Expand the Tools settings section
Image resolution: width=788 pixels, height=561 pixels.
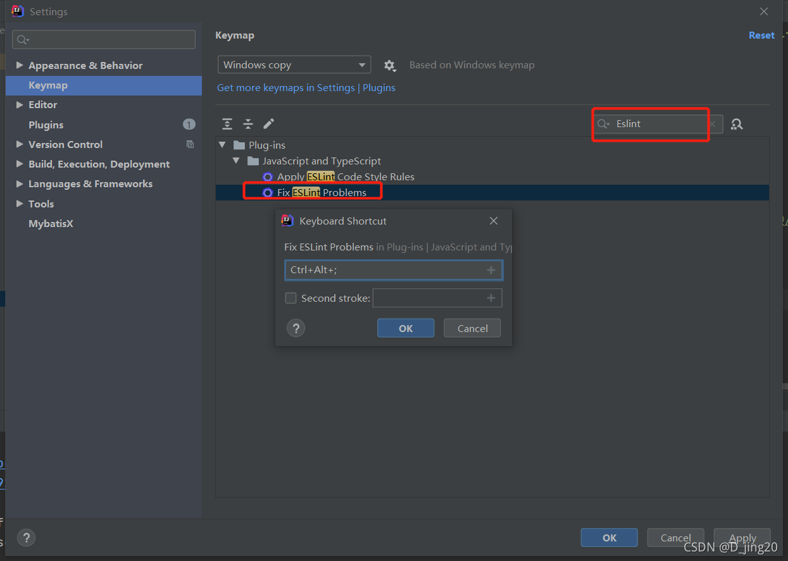pos(20,204)
